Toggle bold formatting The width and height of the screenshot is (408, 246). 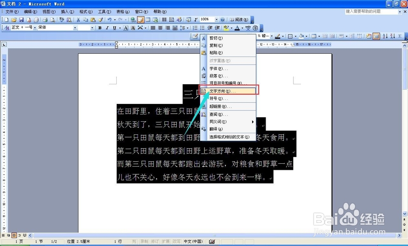[100, 28]
